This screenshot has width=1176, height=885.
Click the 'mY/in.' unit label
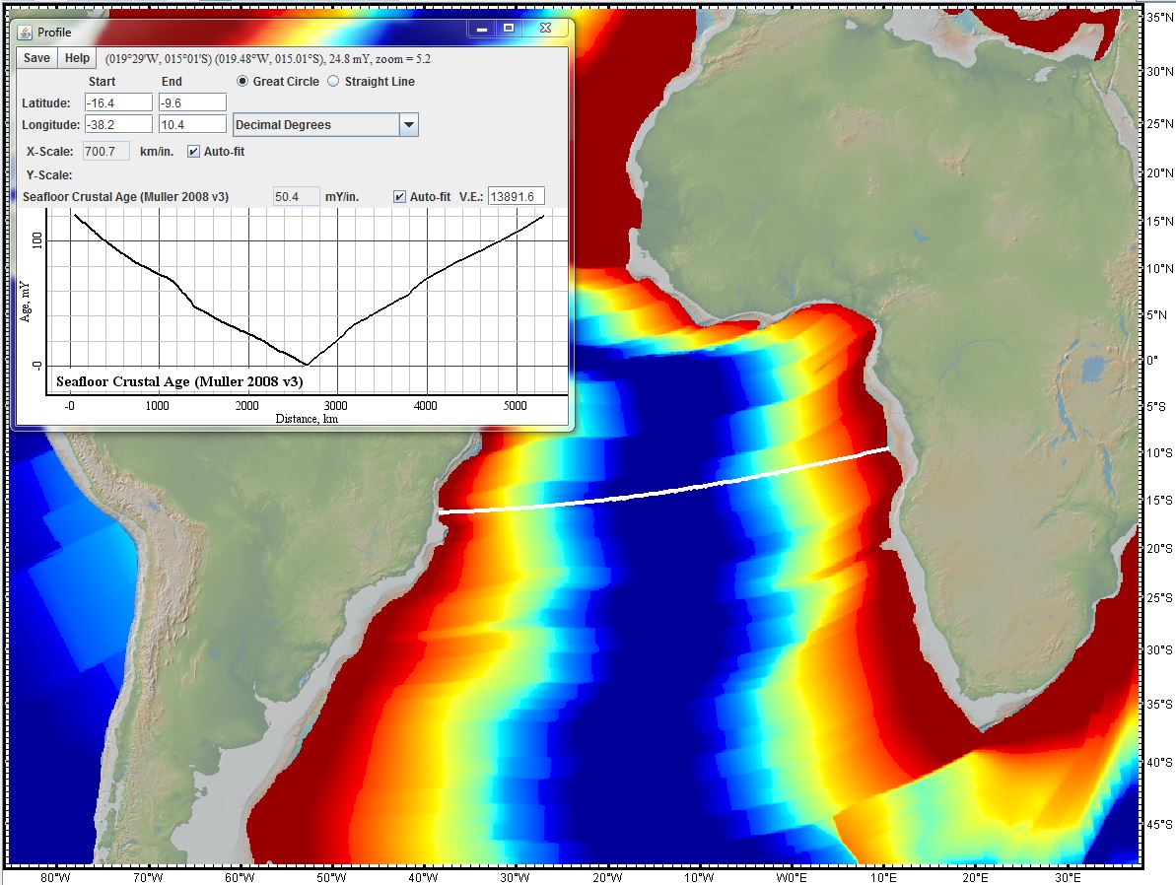(342, 196)
